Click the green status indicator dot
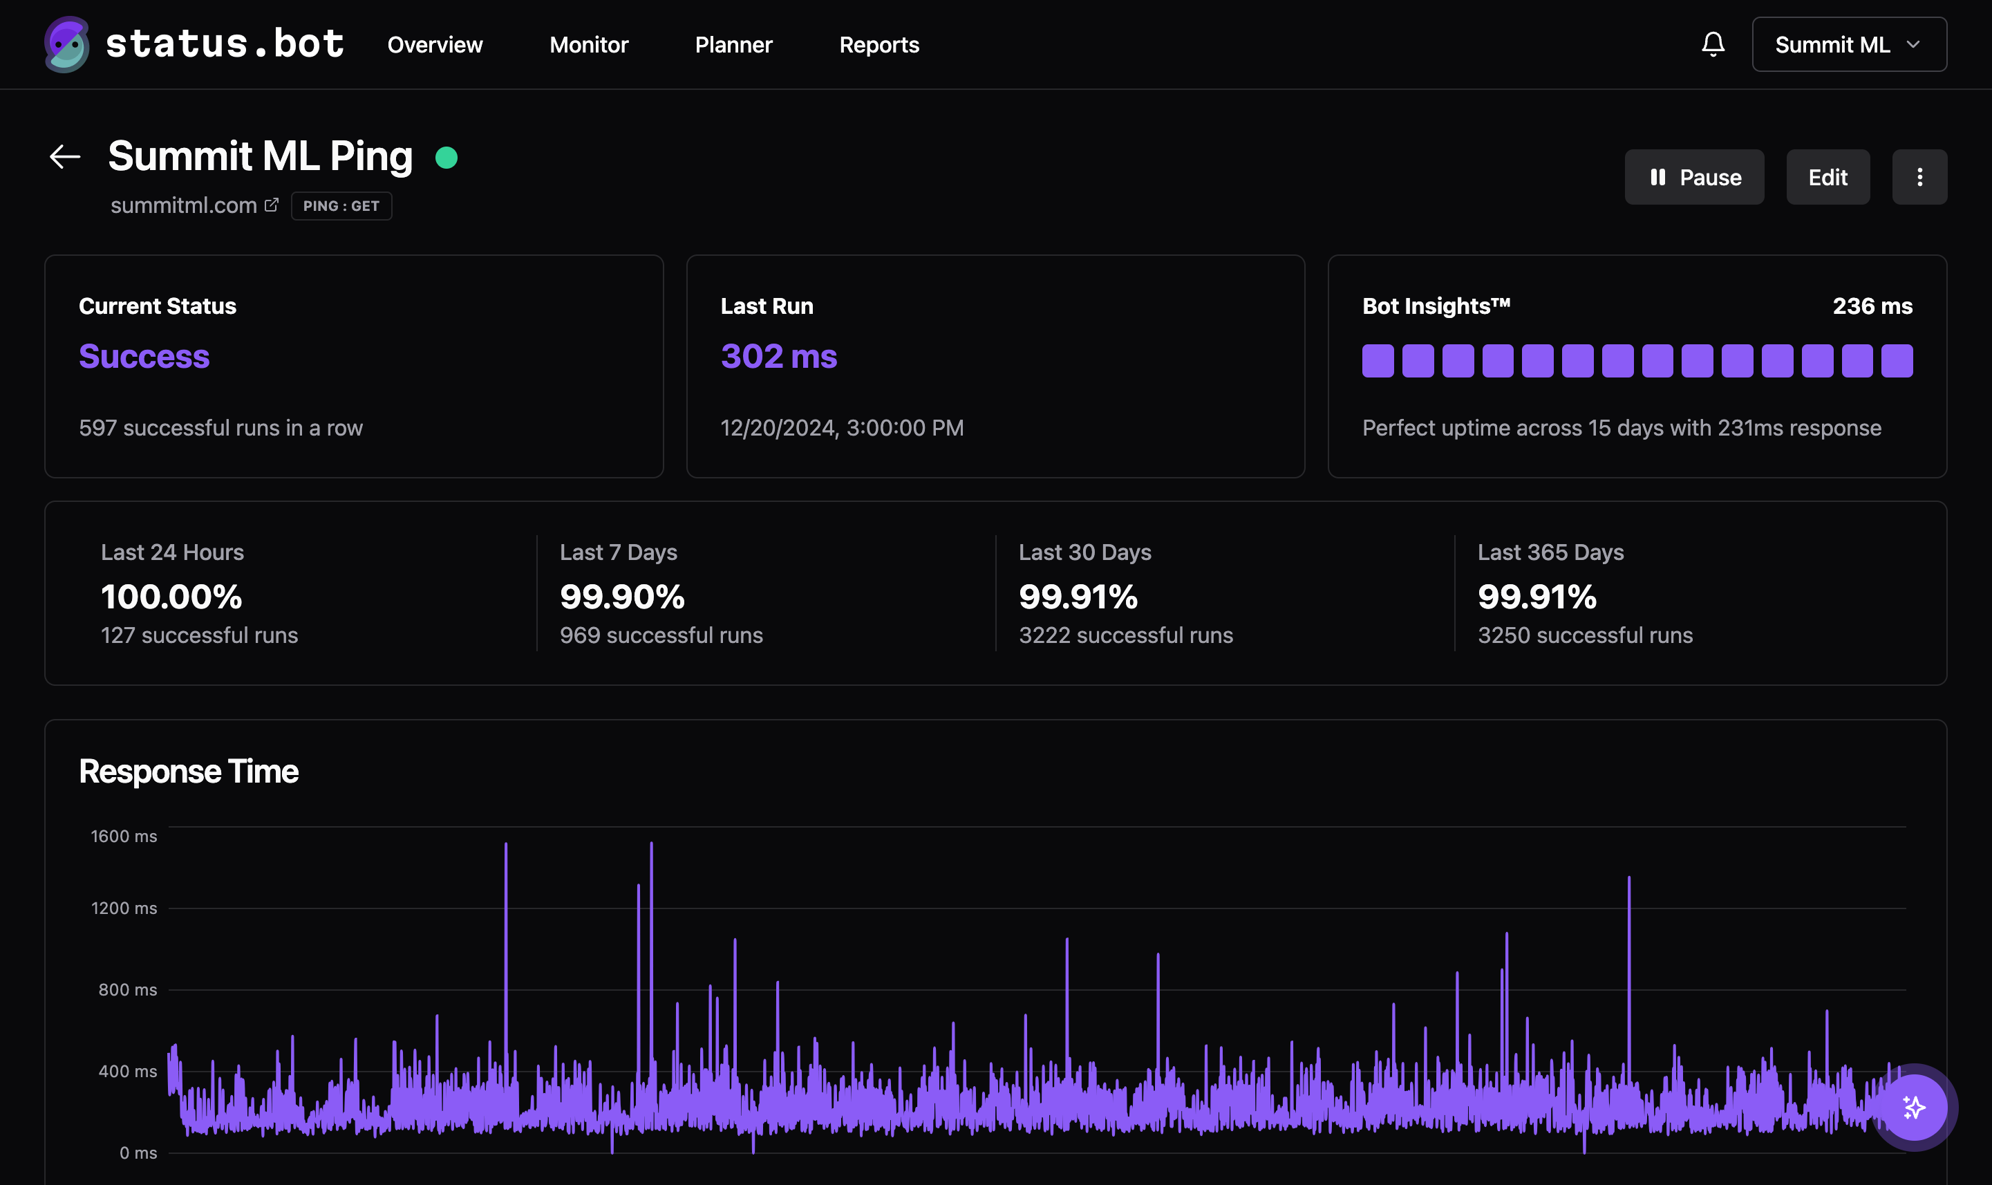This screenshot has width=1992, height=1185. (x=446, y=158)
